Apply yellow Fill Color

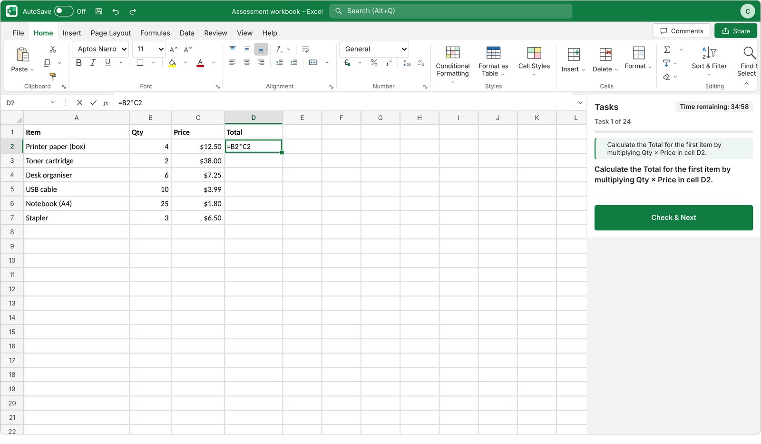point(172,62)
